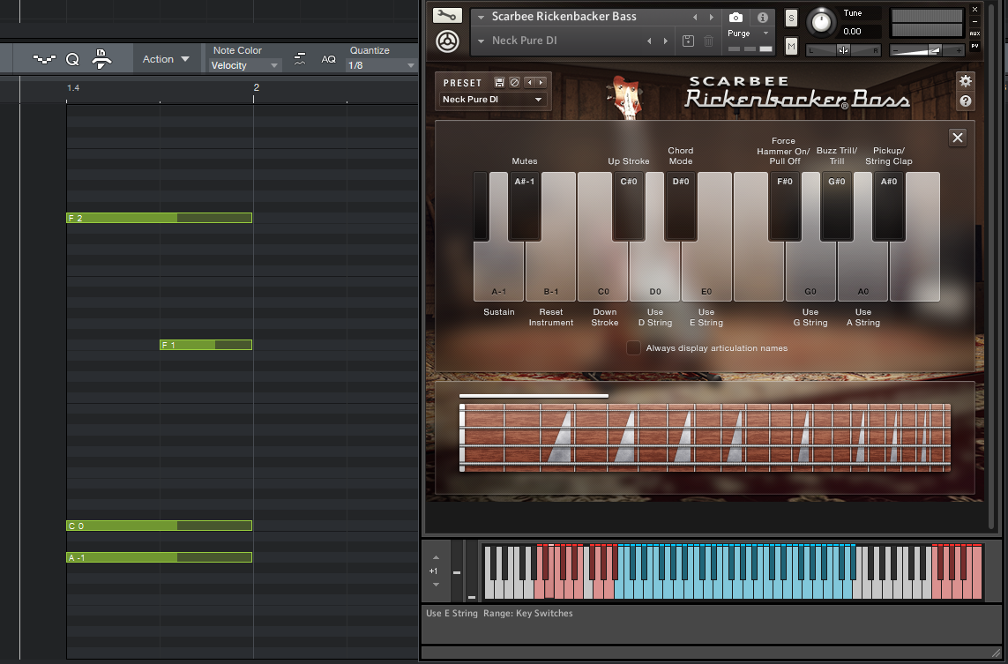Click the C0 Down Stroke white key
The image size is (1008, 664).
(603, 272)
